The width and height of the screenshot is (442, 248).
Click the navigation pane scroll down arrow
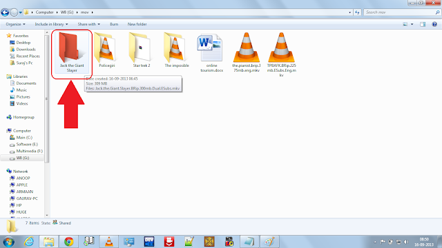pyautogui.click(x=47, y=216)
